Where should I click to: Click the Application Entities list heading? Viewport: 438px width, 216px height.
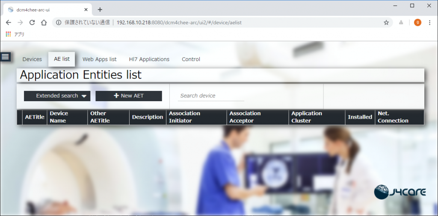click(x=81, y=75)
